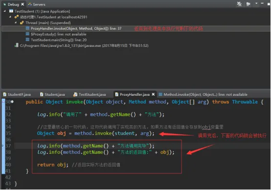Click the comment text on line 34
The width and height of the screenshot is (271, 190).
pyautogui.click(x=130, y=127)
